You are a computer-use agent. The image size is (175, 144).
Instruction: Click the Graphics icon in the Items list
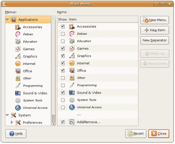tap(72, 56)
